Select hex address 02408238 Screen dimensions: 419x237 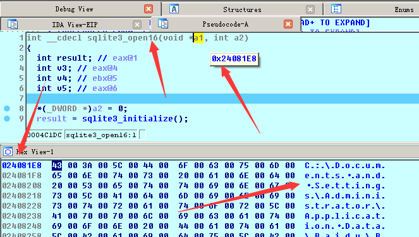22,216
